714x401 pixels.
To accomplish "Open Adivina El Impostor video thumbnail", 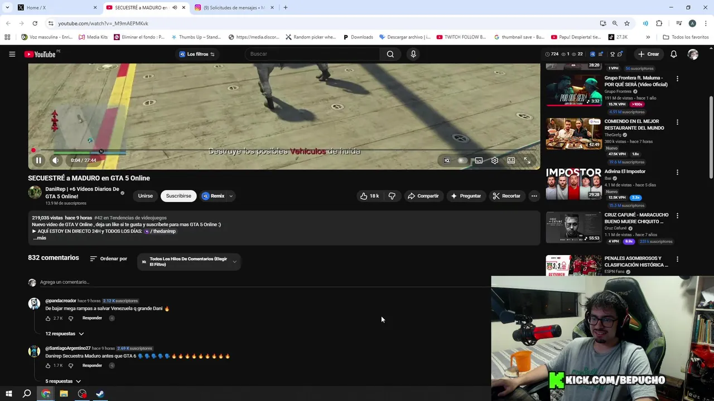I will [573, 183].
